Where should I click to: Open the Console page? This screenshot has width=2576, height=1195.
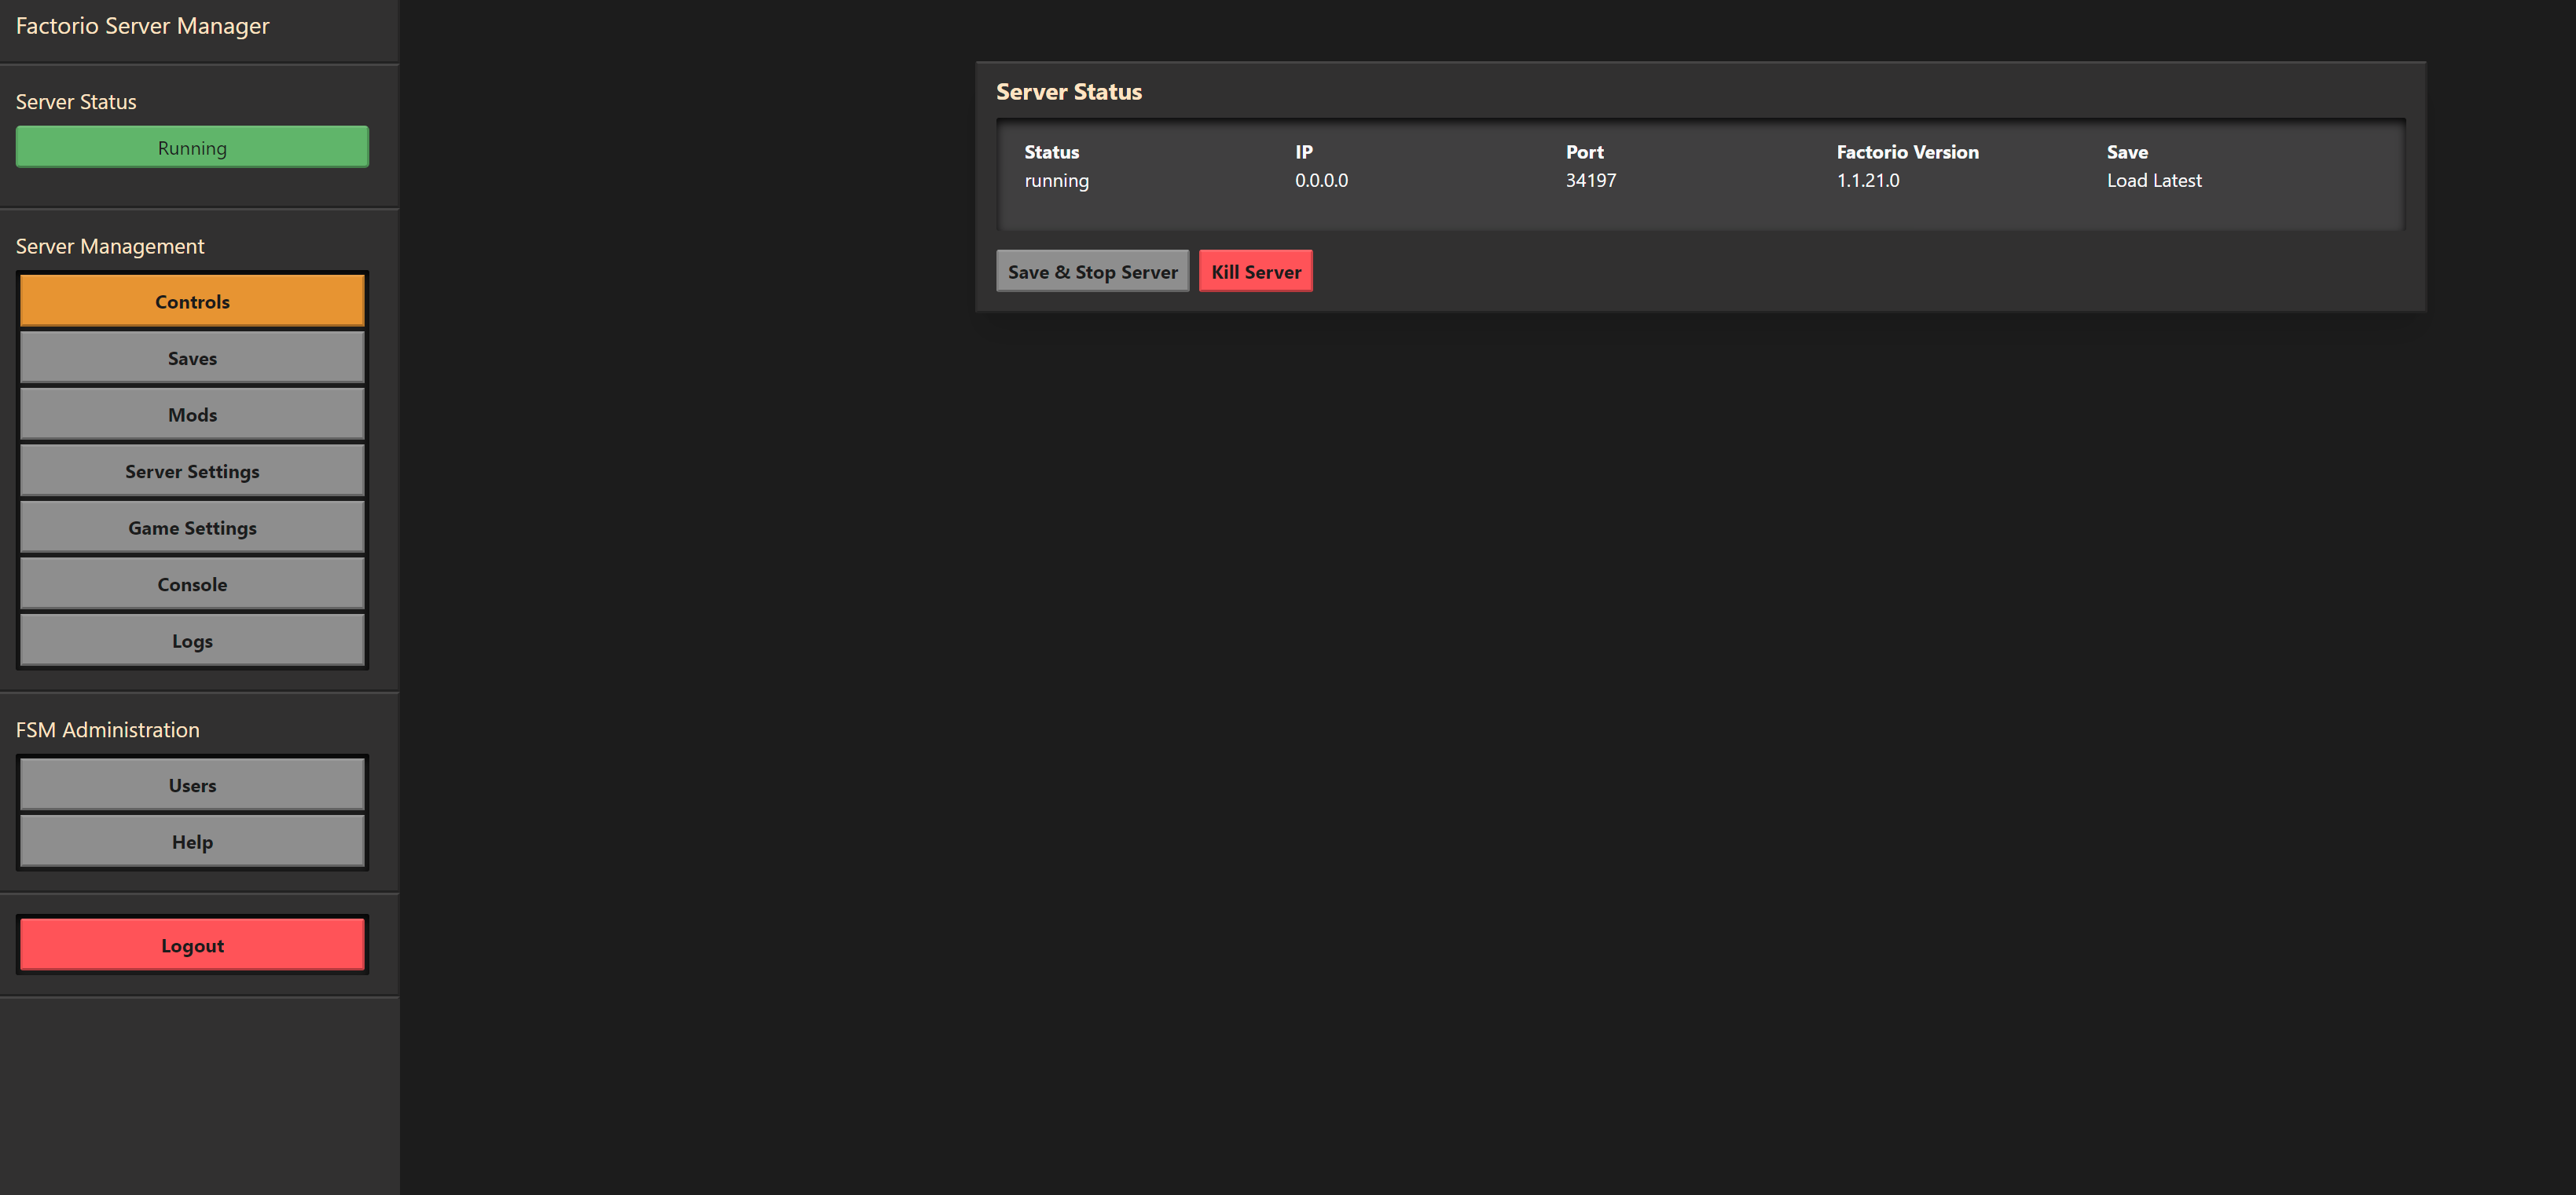[192, 583]
